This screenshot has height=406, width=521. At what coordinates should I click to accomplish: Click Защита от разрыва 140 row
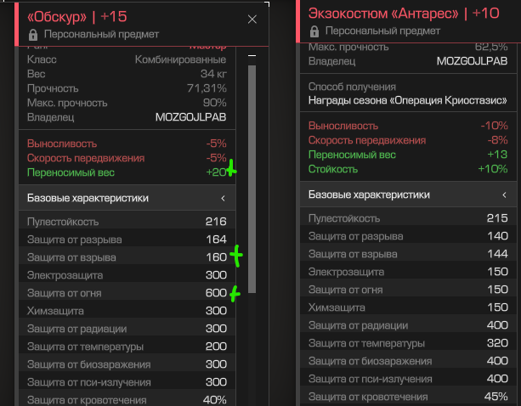click(x=408, y=236)
